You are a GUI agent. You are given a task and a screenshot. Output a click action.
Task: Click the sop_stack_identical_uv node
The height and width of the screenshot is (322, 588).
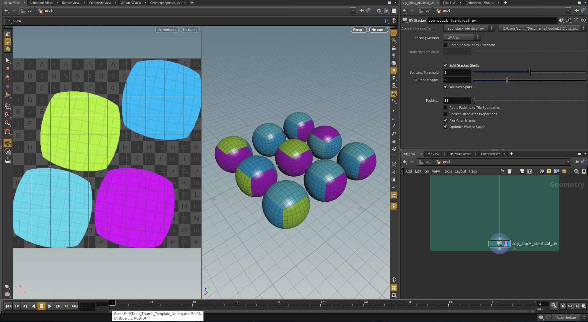(499, 243)
